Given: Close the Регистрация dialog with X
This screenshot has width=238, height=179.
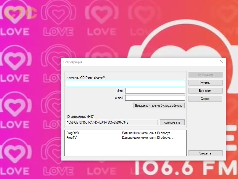Looking at the screenshot, I should click(x=221, y=62).
